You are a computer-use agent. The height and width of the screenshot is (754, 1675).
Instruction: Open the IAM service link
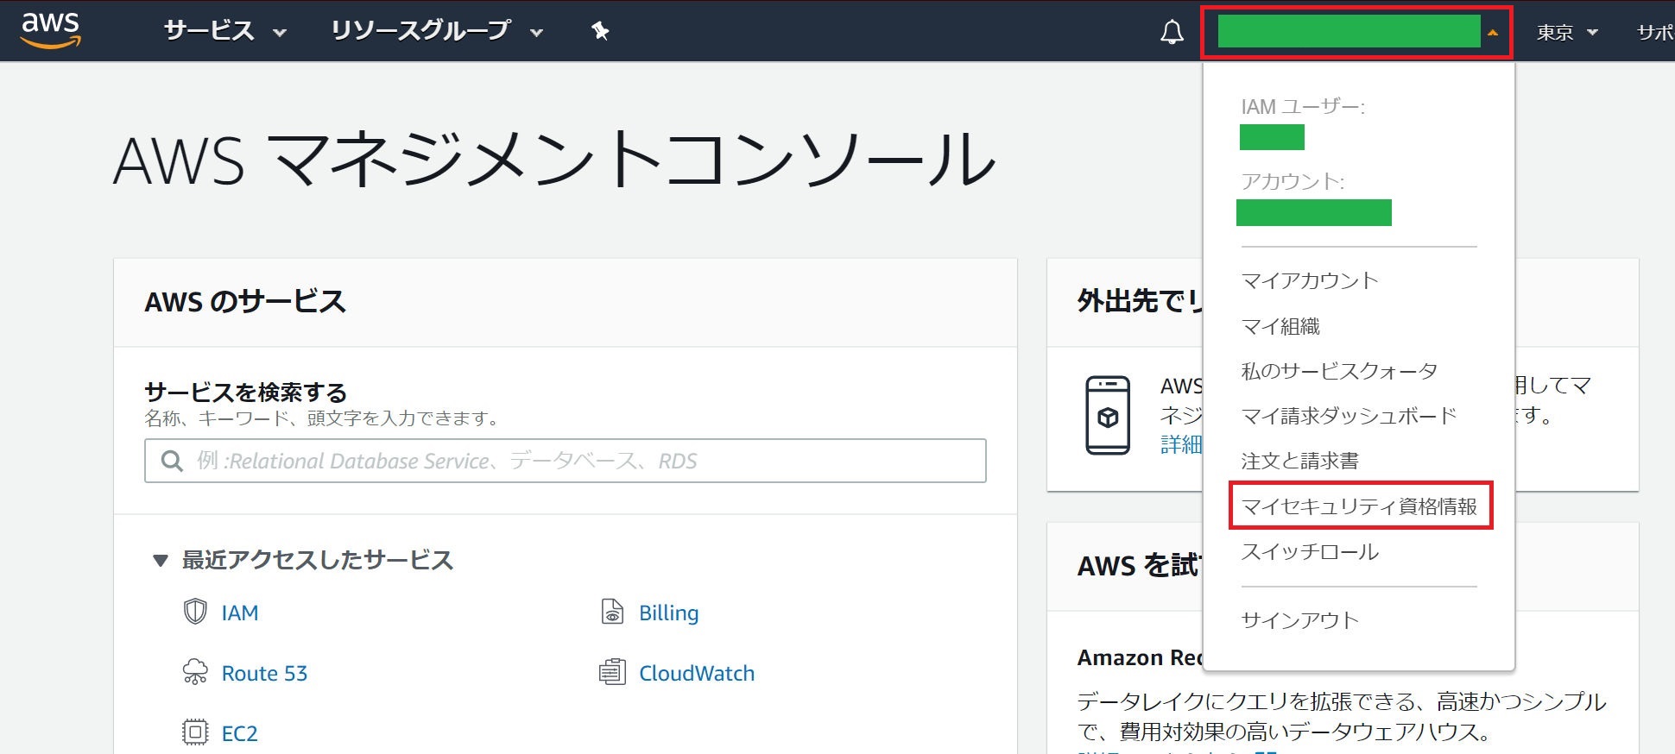pos(239,613)
